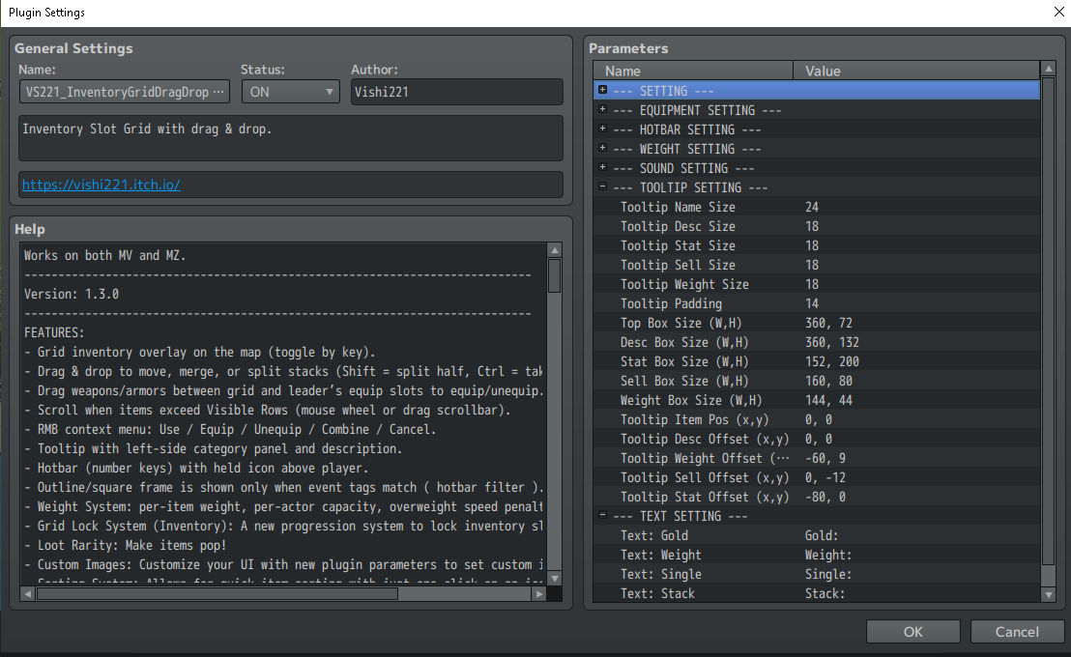The image size is (1071, 657).
Task: Click the Help scroll right arrow
Action: (539, 594)
